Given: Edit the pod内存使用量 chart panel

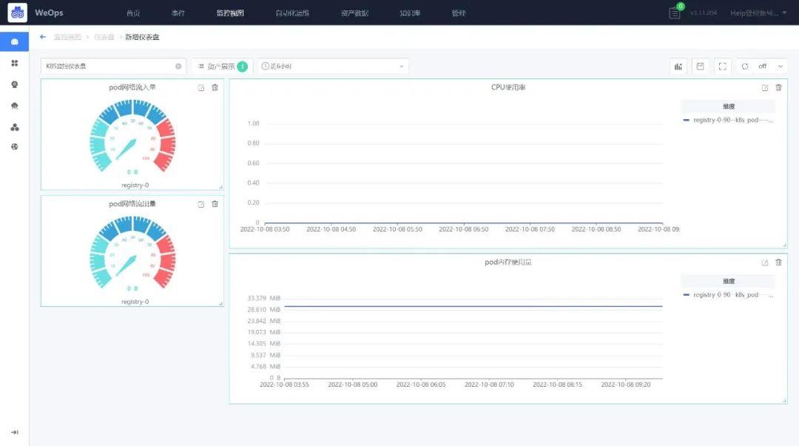Looking at the screenshot, I should coord(765,263).
